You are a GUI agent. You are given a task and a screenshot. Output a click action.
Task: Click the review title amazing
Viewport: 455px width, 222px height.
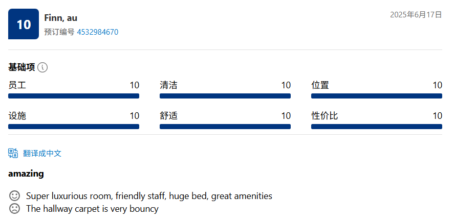click(x=26, y=174)
